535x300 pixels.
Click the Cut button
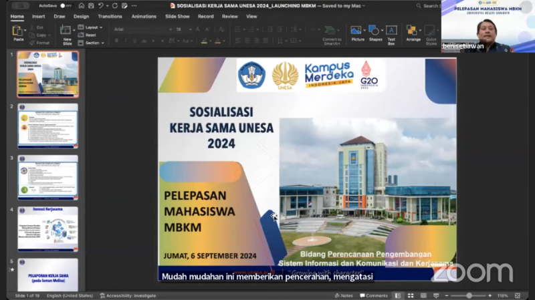pos(37,27)
